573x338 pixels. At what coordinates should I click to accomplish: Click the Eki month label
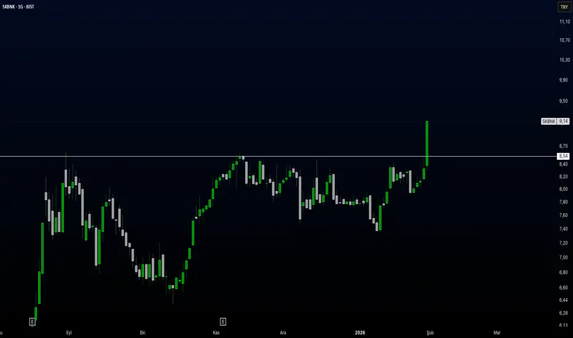pyautogui.click(x=143, y=332)
